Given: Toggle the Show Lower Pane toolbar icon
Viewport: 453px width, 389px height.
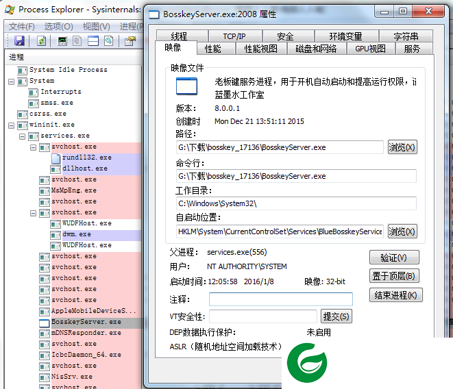Looking at the screenshot, I should click(93, 41).
